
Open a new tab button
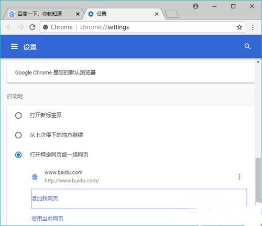pyautogui.click(x=172, y=14)
